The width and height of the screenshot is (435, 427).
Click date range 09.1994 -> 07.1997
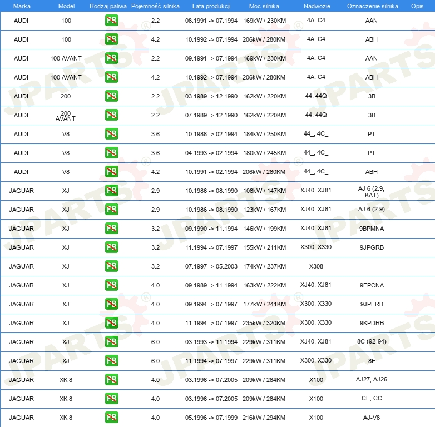[211, 304]
